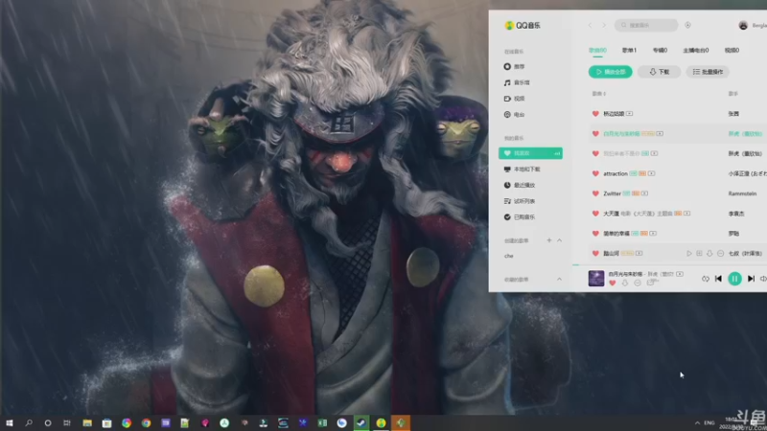Viewport: 767px width, 431px height.
Task: Toggle heart on the green currently playing song
Action: pyautogui.click(x=595, y=133)
